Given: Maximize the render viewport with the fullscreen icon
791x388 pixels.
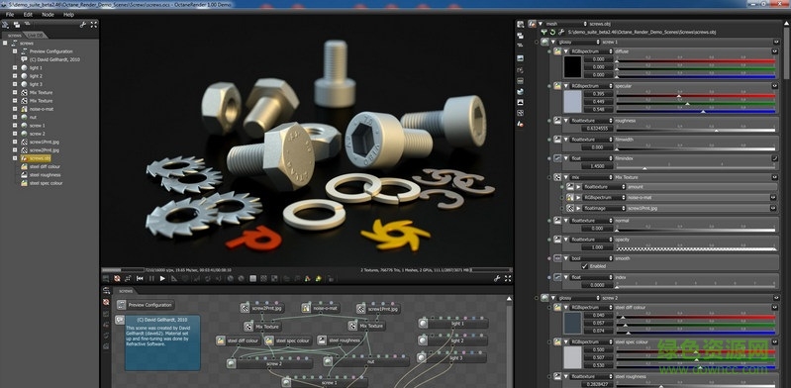Looking at the screenshot, I should click(508, 278).
